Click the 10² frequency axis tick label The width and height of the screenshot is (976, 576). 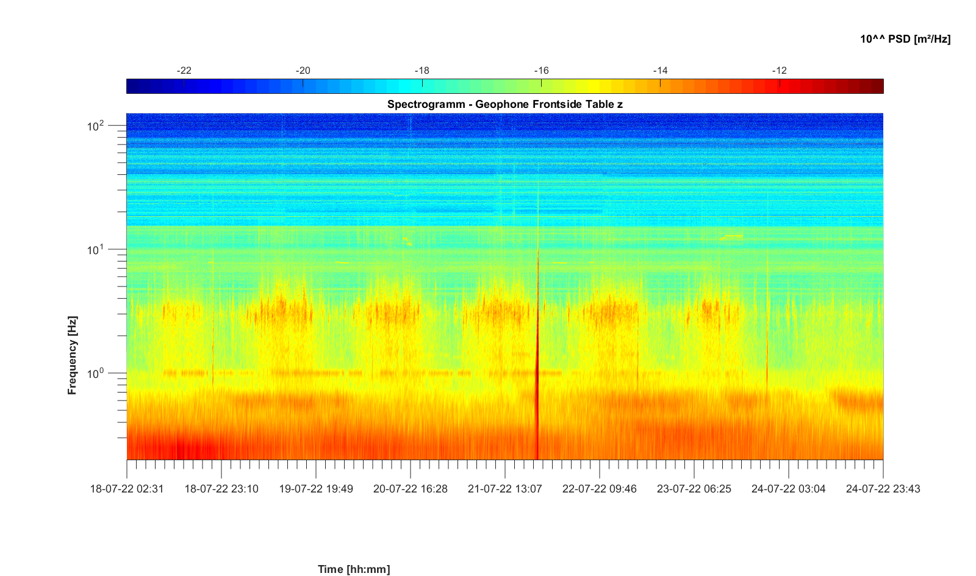[96, 126]
